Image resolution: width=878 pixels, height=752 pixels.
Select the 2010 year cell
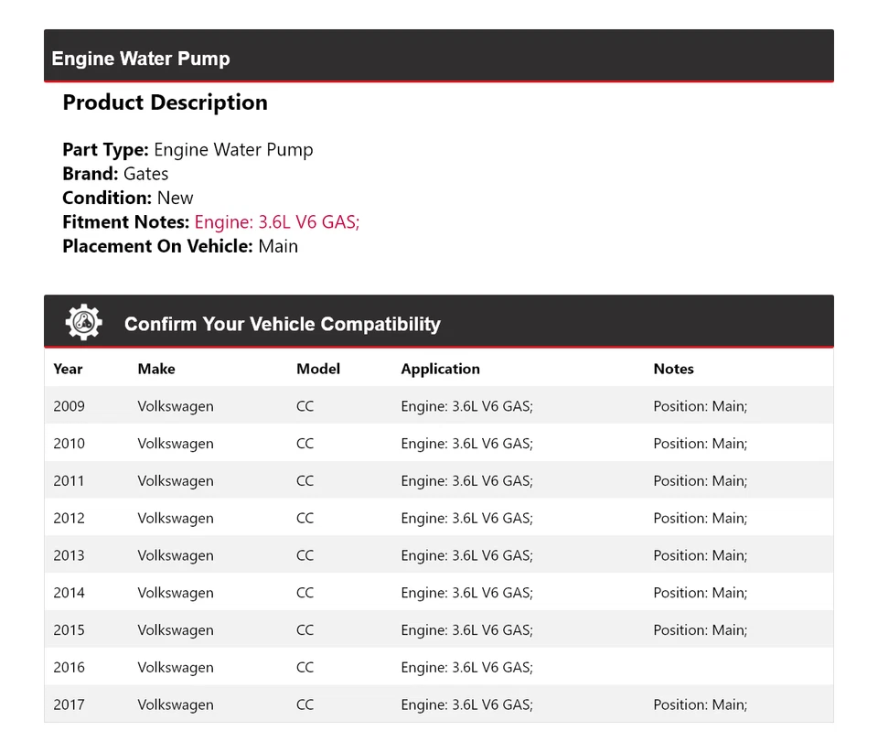click(x=69, y=444)
